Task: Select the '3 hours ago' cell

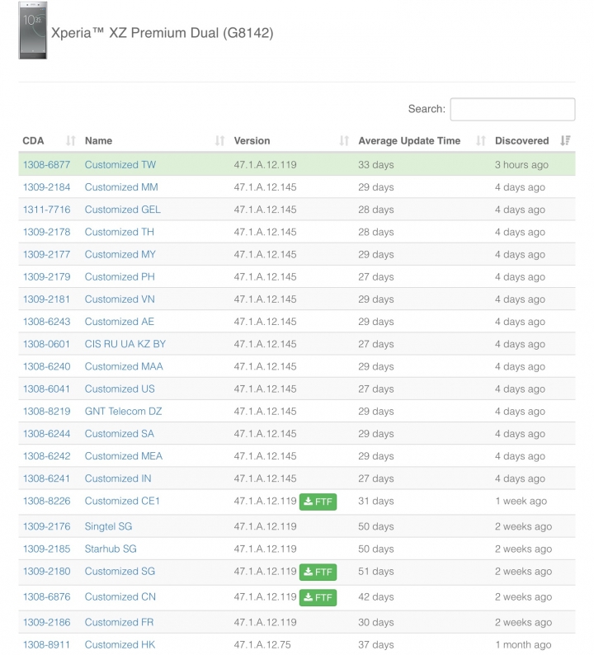Action: pyautogui.click(x=521, y=165)
